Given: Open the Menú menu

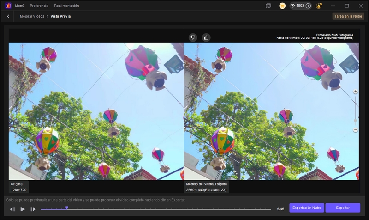Looking at the screenshot, I should click(19, 6).
